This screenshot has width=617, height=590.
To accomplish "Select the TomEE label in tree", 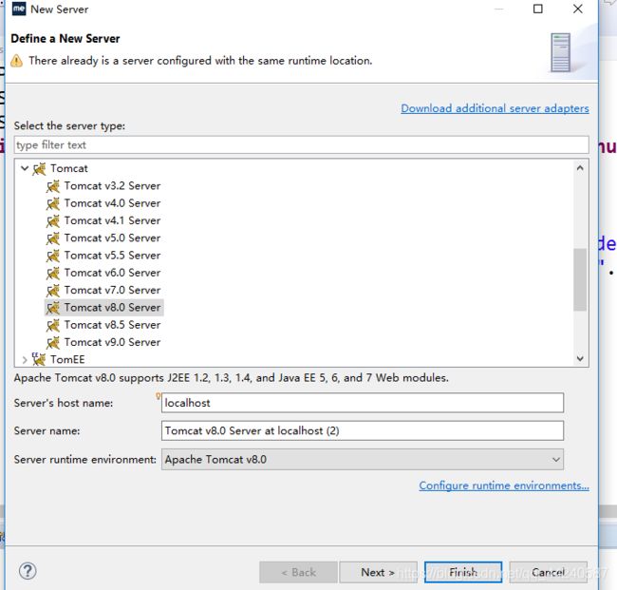I will (67, 359).
